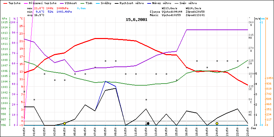Click the Měsíc moonset time 13:01
274x137 pixels.
(199, 15)
